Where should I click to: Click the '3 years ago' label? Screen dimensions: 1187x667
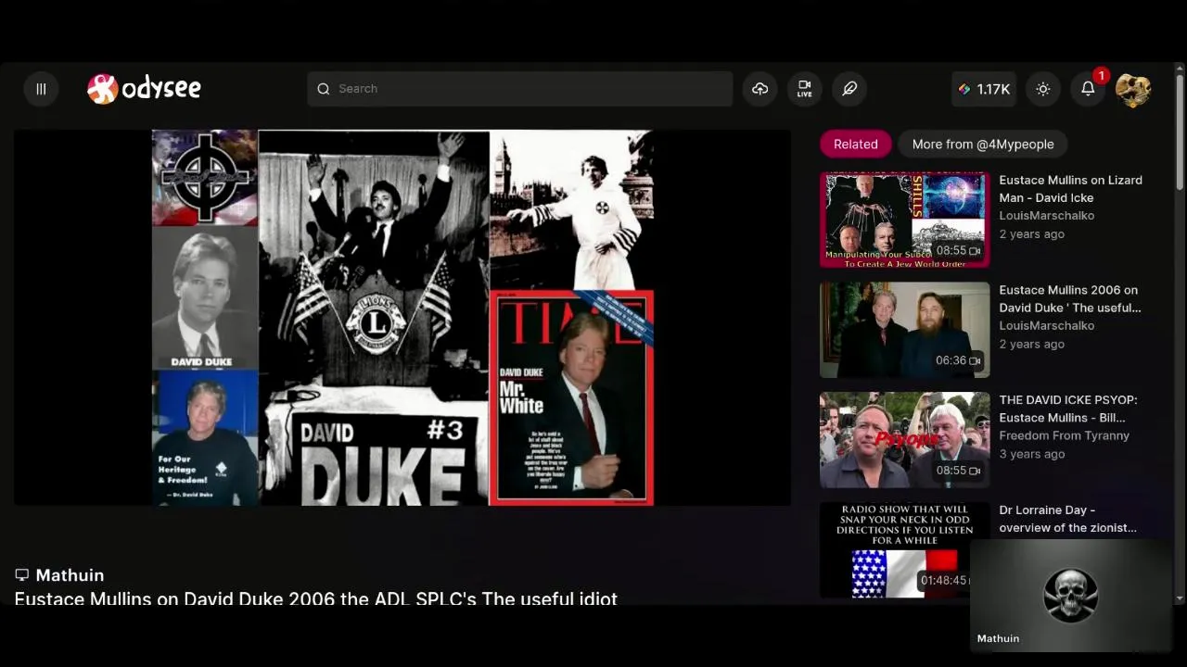pos(1031,454)
